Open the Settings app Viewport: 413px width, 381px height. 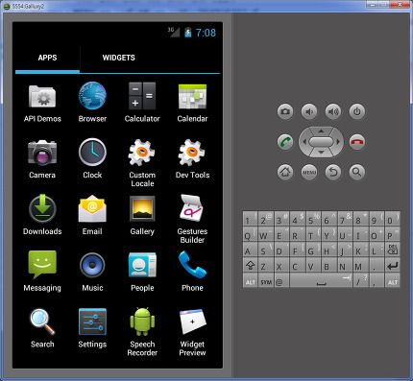[x=92, y=328]
